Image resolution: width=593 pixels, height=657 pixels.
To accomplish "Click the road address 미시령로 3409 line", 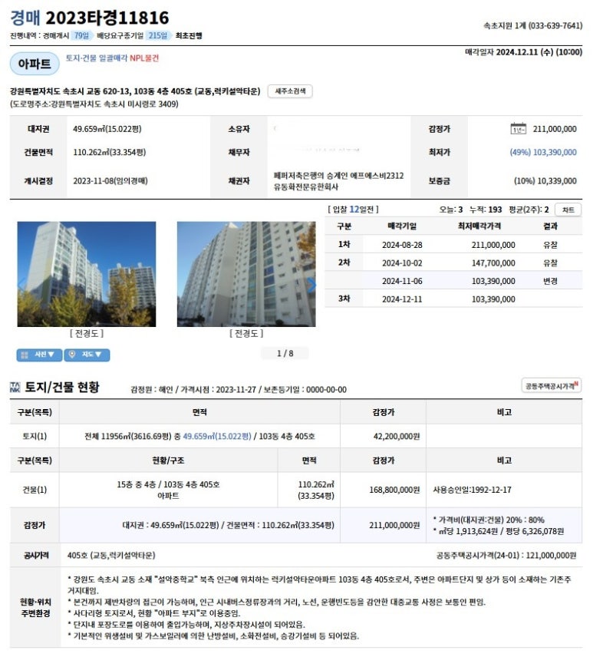I will (x=94, y=104).
